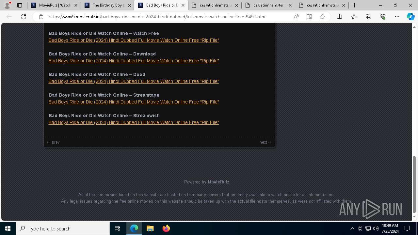Click scrollbar down arrow
418x235 pixels.
click(x=414, y=217)
